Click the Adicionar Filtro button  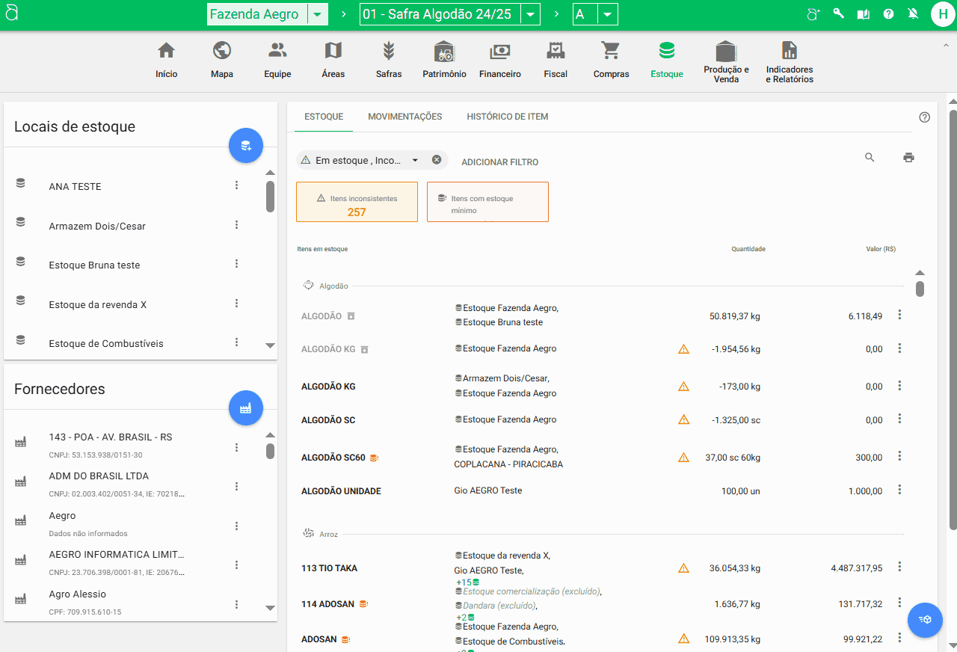[499, 162]
